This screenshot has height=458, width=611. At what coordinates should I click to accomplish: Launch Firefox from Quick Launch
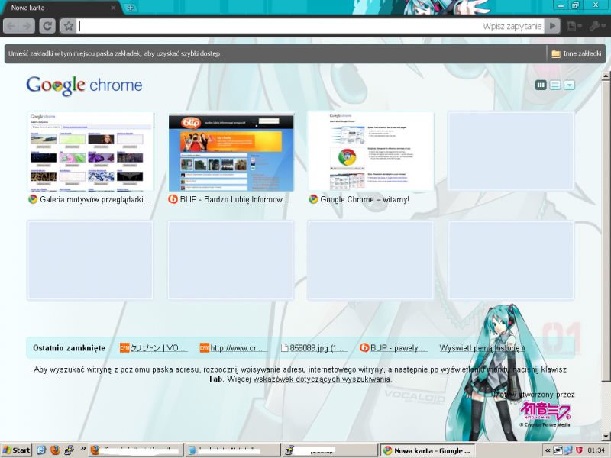(55, 450)
